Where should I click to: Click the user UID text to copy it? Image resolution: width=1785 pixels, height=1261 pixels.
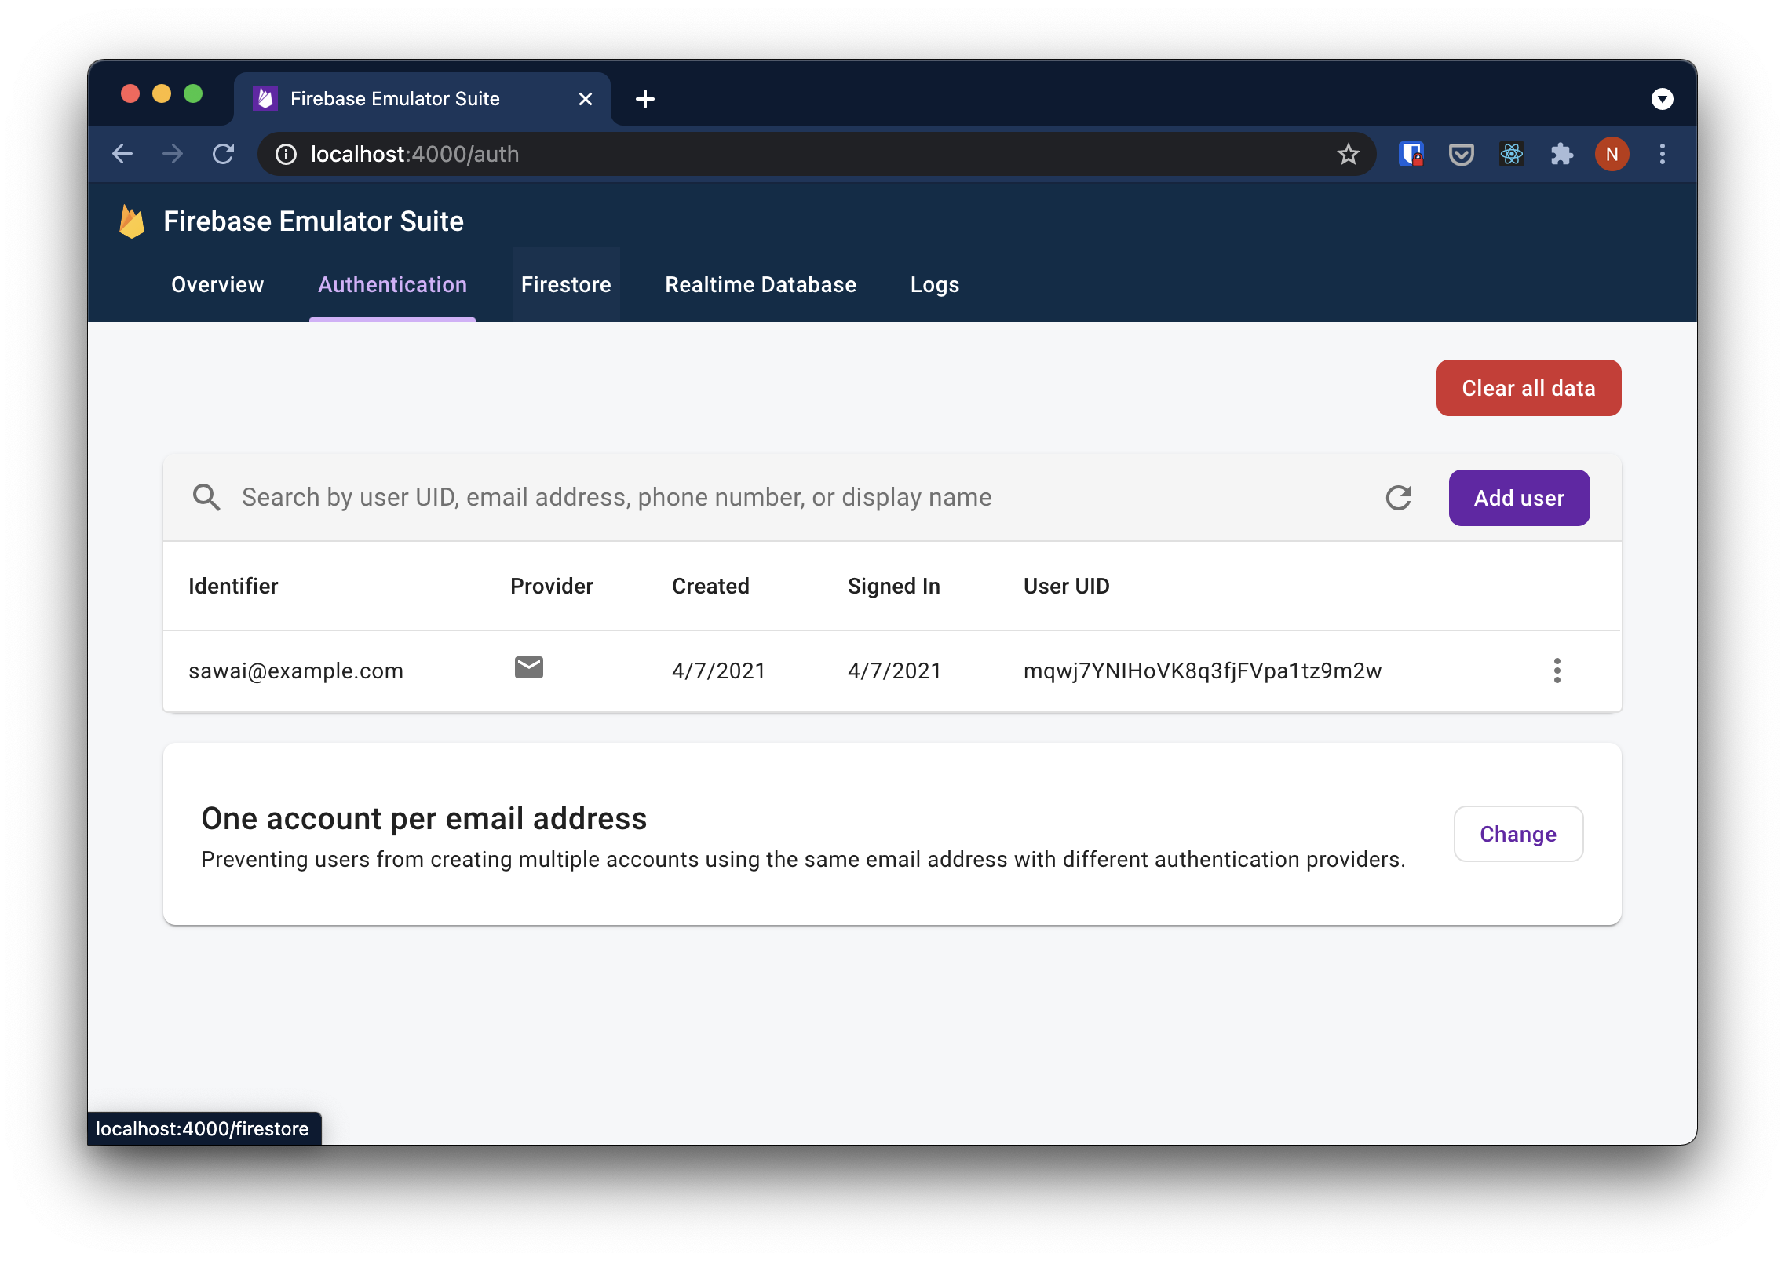[x=1204, y=670]
